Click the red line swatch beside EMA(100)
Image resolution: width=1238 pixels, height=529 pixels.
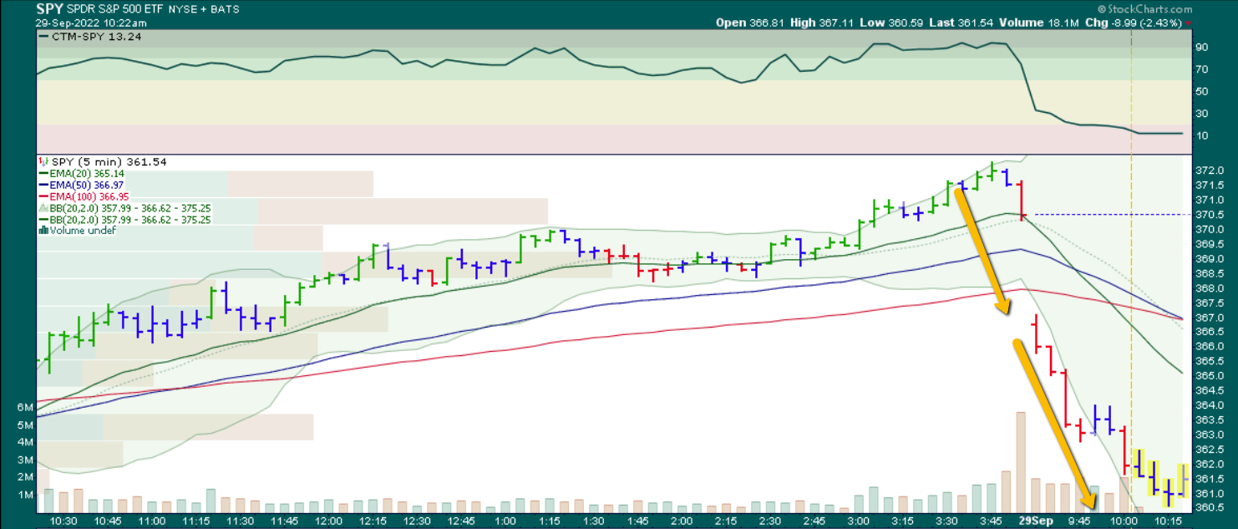pyautogui.click(x=44, y=196)
